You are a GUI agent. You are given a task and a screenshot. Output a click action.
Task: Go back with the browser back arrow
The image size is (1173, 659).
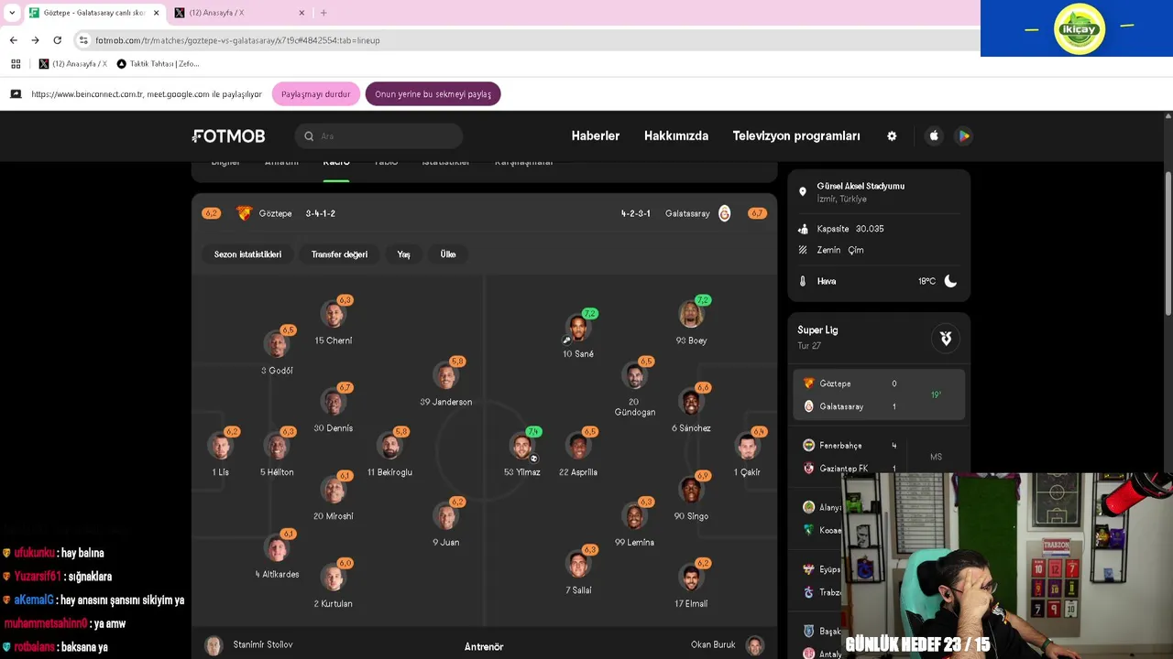(13, 40)
